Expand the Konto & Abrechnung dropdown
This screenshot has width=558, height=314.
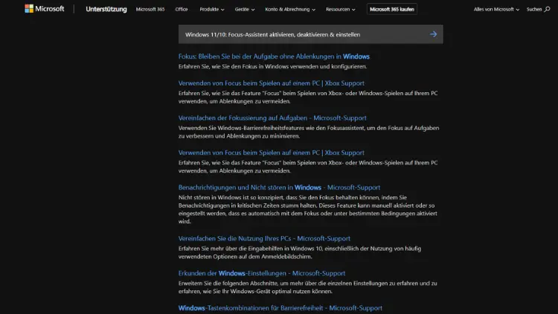(290, 9)
